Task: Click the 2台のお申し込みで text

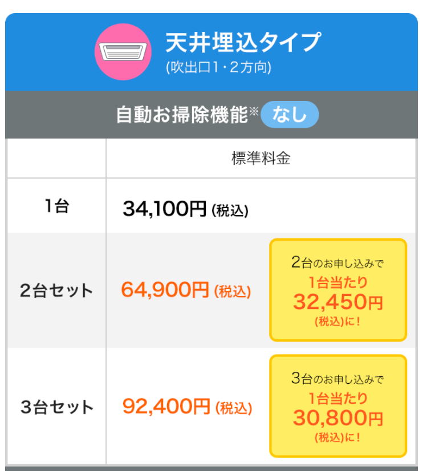Action: pyautogui.click(x=337, y=263)
